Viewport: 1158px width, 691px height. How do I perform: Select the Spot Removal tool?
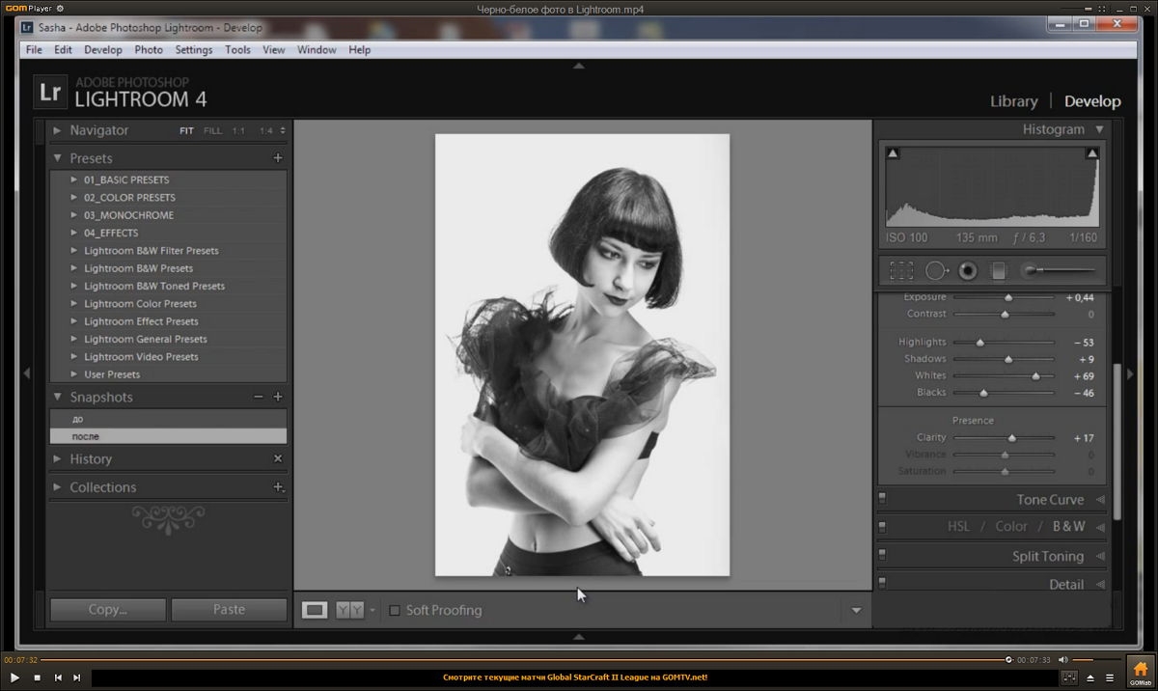[937, 271]
